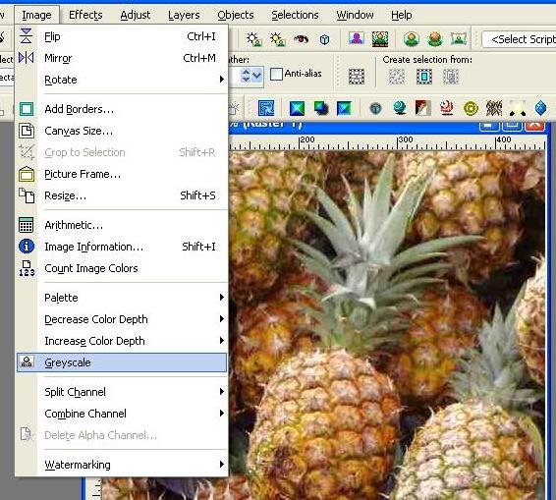Open the Objects menu
This screenshot has height=500, width=556.
point(236,15)
